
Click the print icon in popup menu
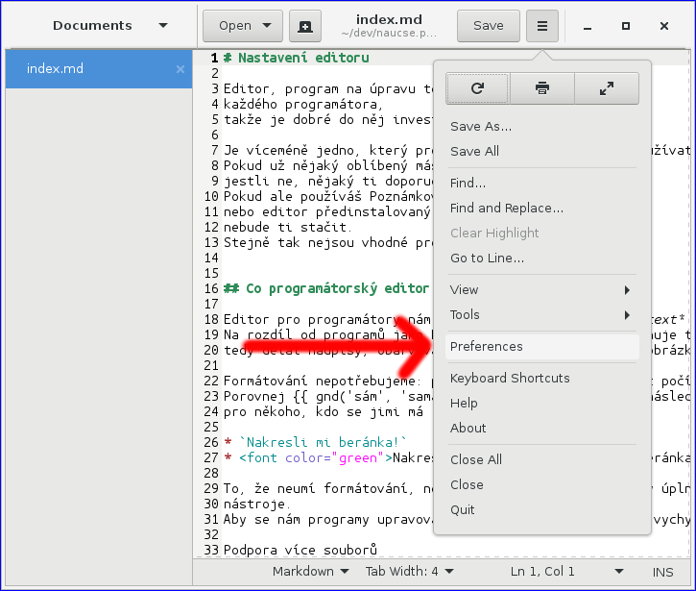[542, 88]
